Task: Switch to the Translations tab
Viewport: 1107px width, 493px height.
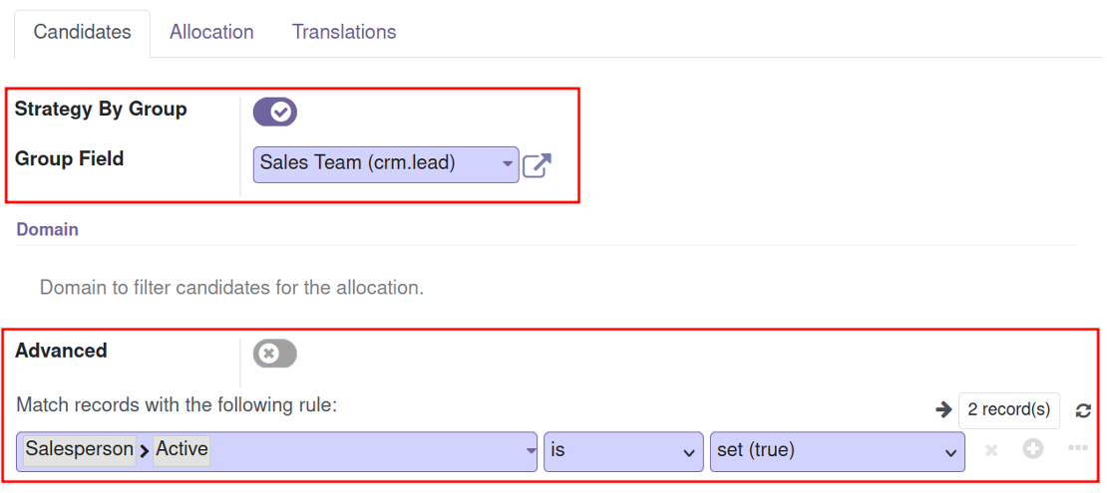Action: [344, 33]
